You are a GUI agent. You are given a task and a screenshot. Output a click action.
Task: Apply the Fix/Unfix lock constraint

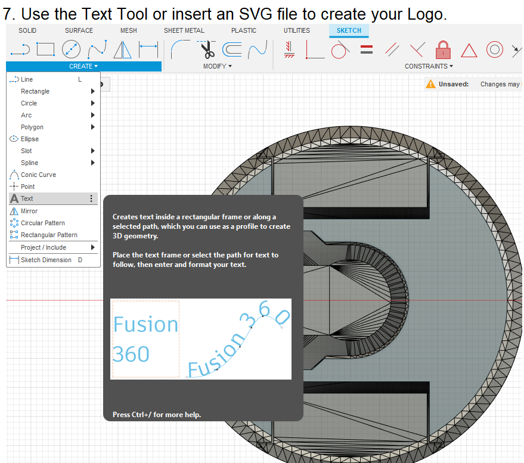coord(443,49)
